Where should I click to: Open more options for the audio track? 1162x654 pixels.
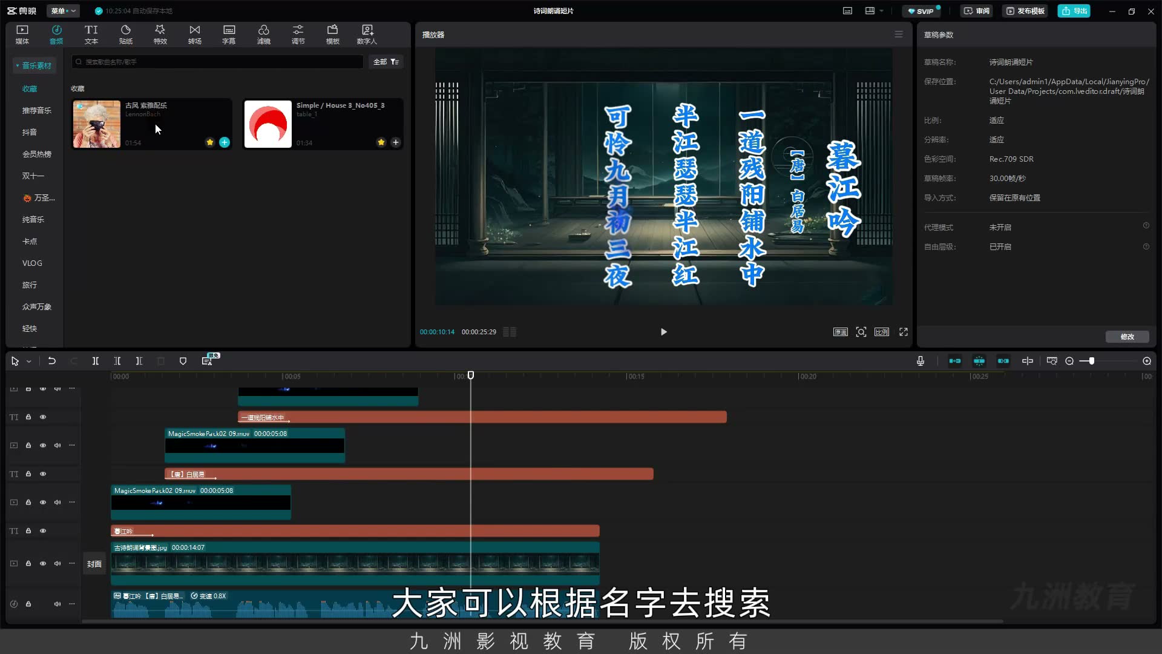(x=72, y=604)
